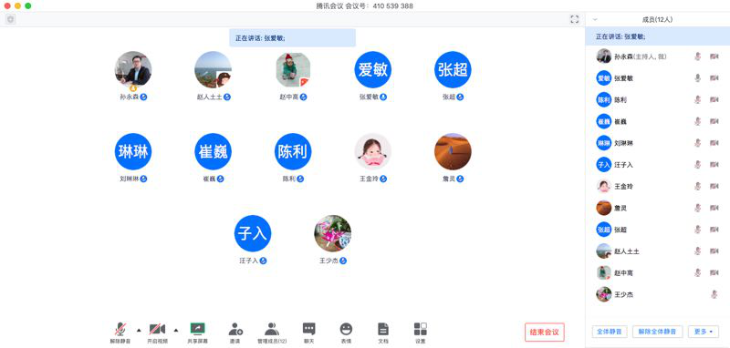Turn on video with 开启视频 icon
Image resolution: width=730 pixels, height=348 pixels.
pyautogui.click(x=157, y=329)
